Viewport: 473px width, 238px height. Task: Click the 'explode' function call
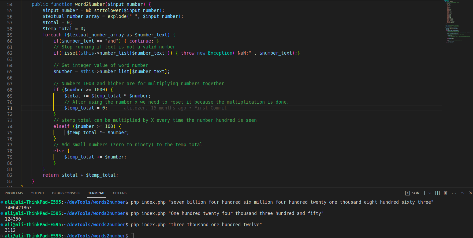117,16
